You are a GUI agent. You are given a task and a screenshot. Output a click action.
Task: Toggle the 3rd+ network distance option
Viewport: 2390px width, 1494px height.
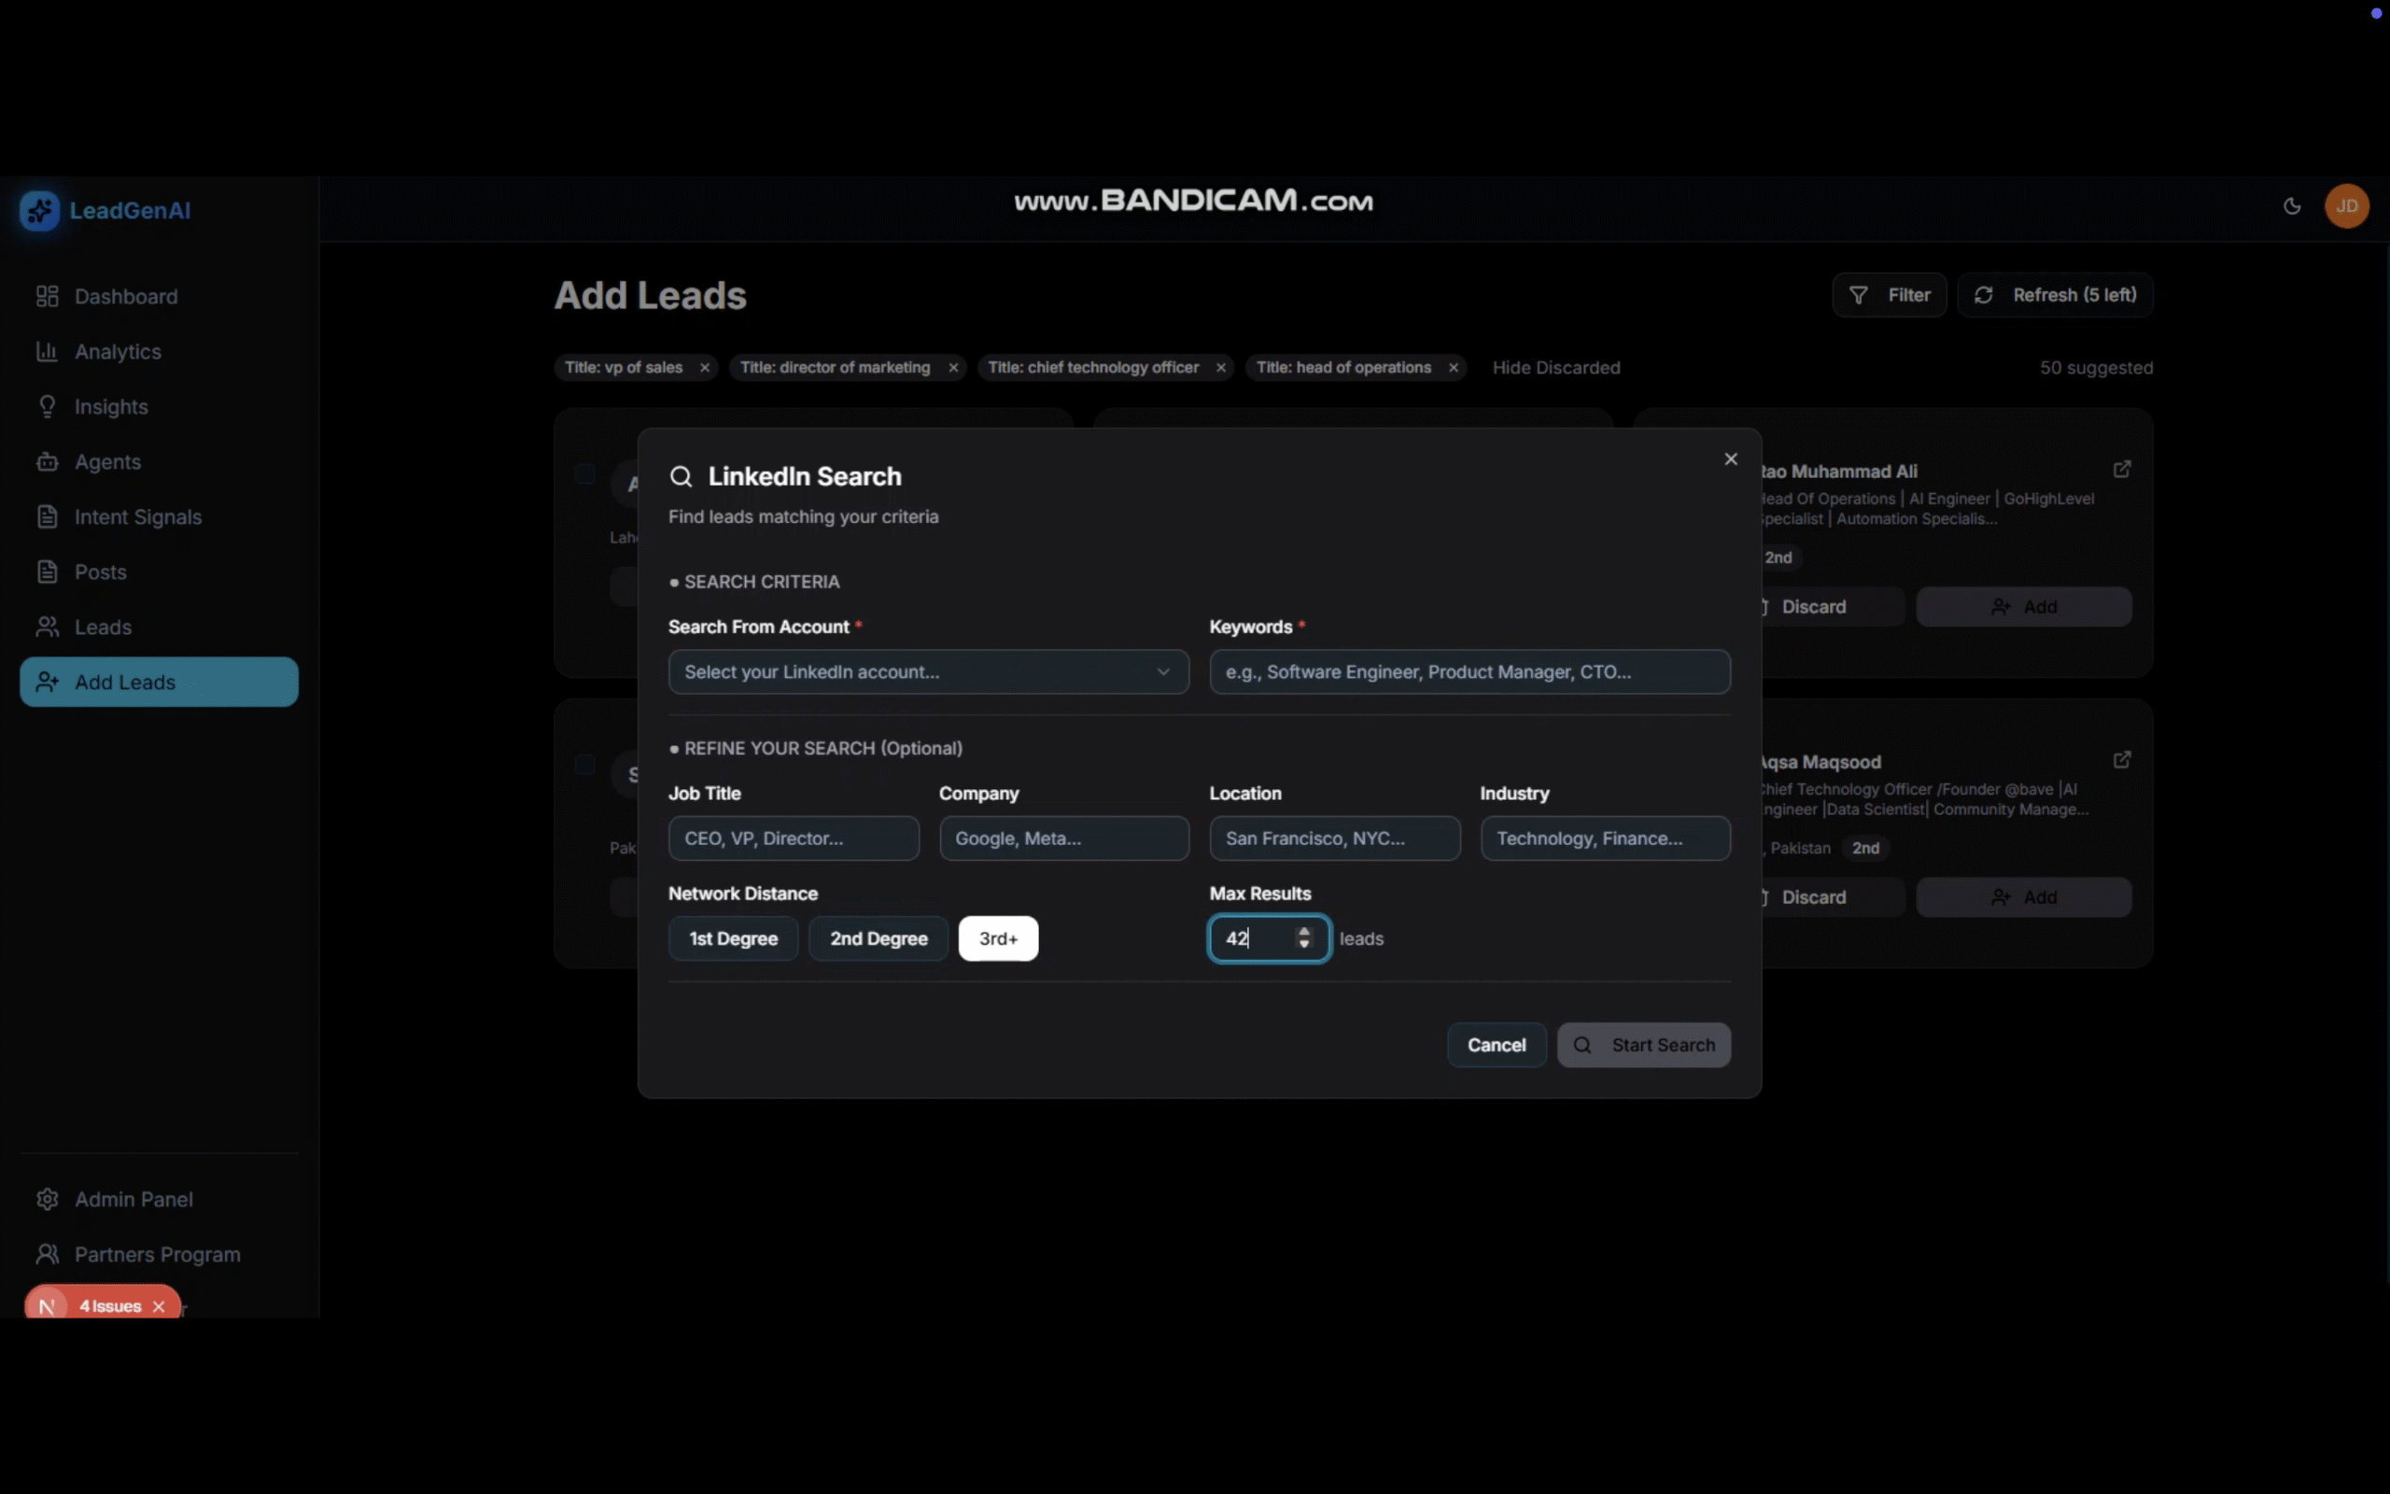pyautogui.click(x=997, y=938)
